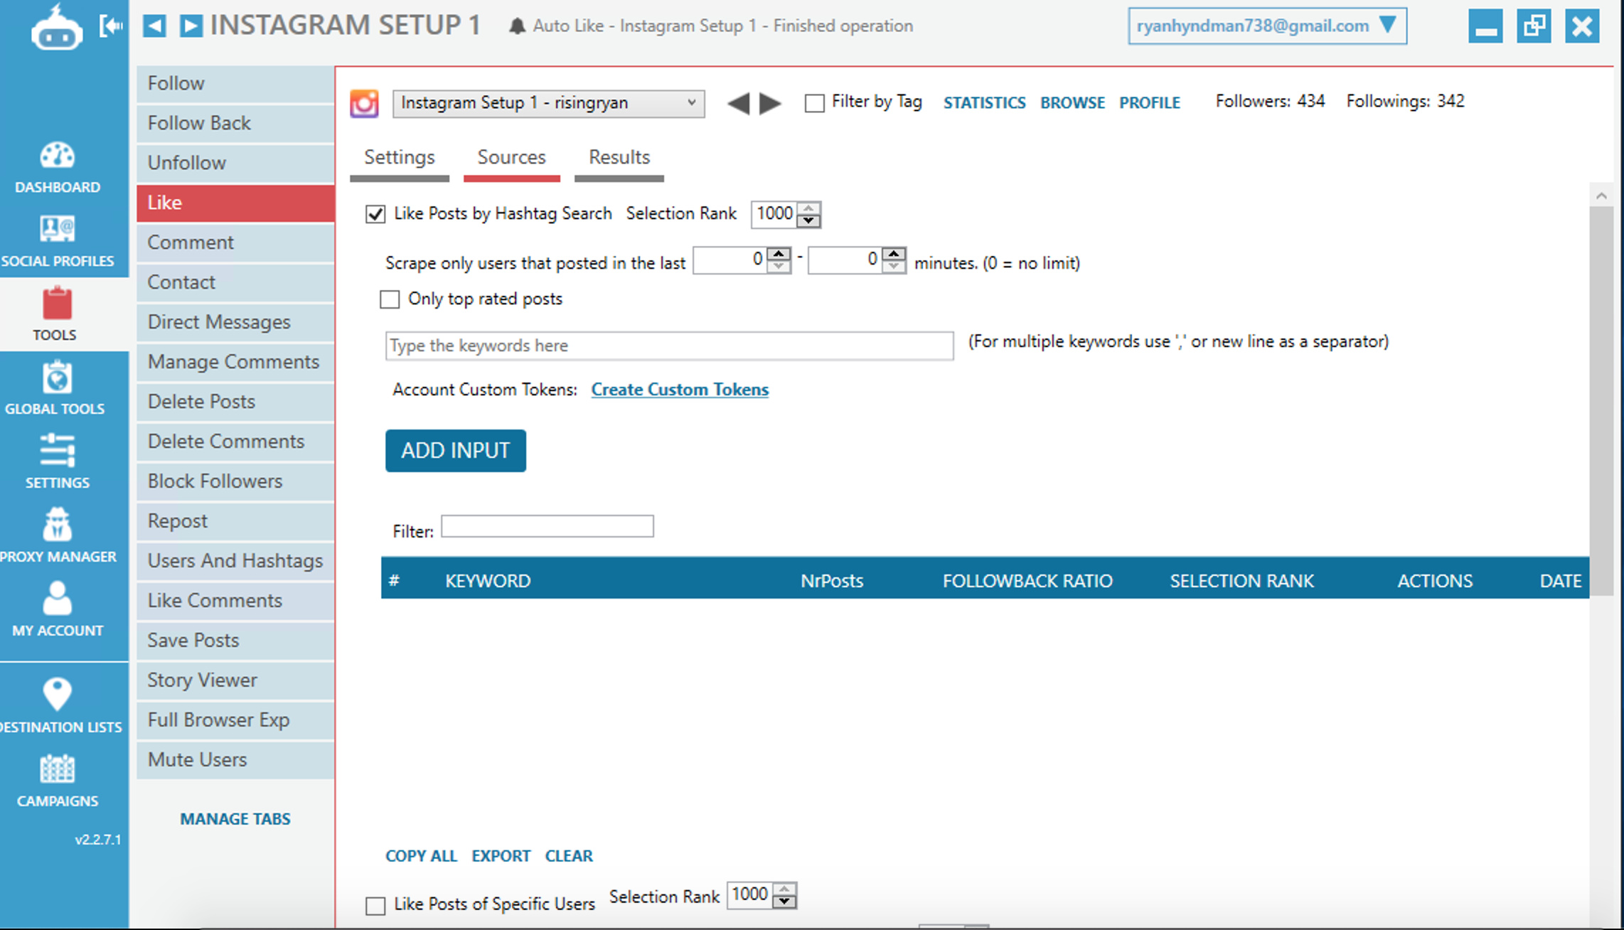
Task: Sort by DATE column header
Action: click(x=1561, y=582)
